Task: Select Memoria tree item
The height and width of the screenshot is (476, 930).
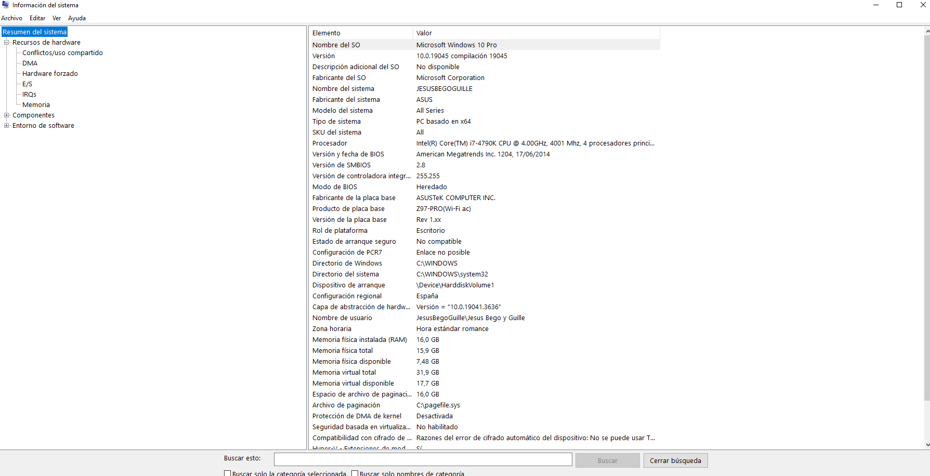Action: click(x=36, y=105)
